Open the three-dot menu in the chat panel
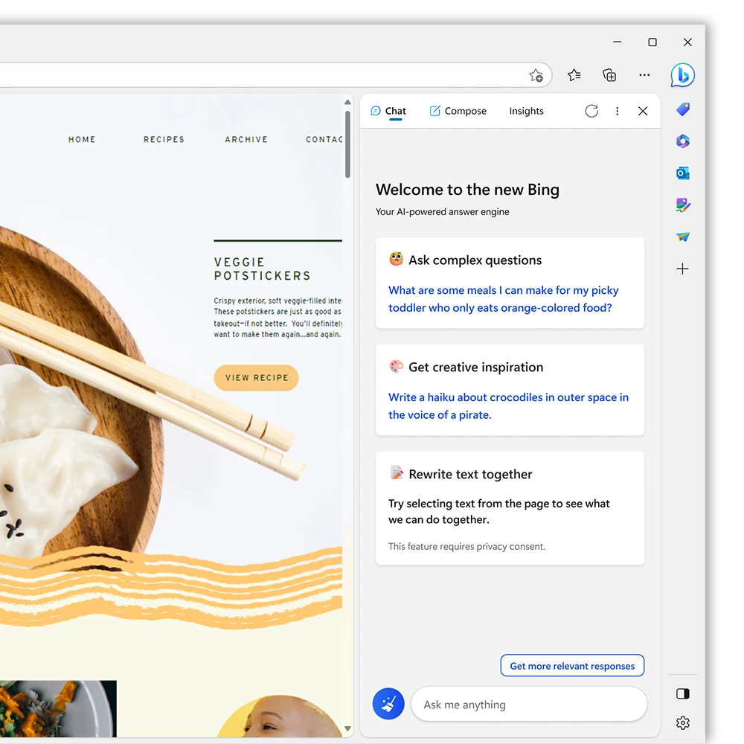 coord(618,110)
